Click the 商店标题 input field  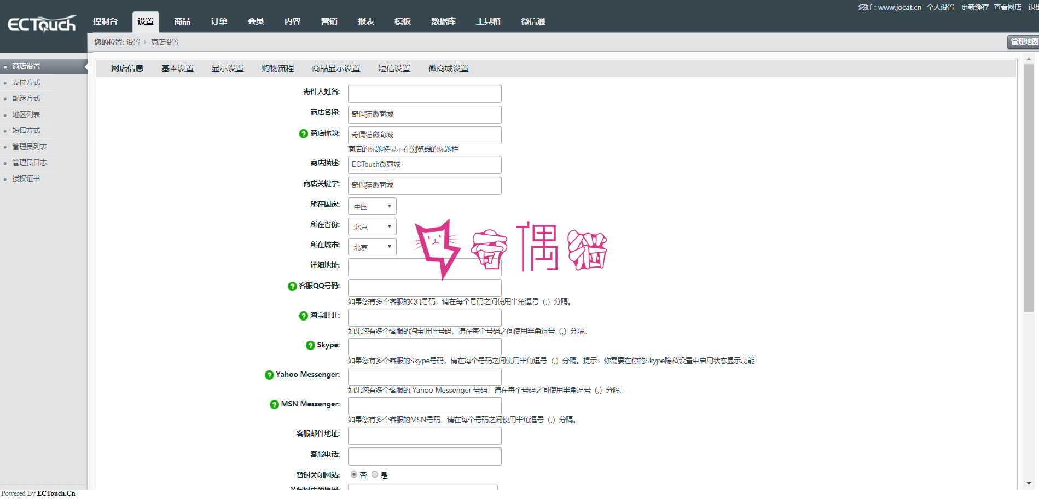pos(425,135)
